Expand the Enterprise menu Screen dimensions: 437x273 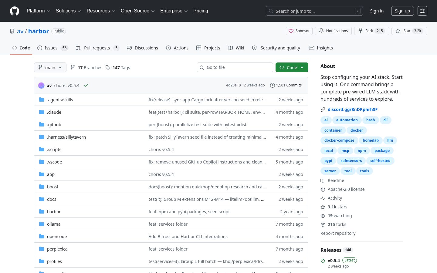pos(174,11)
